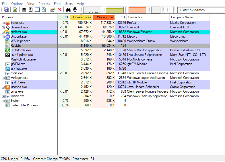Toggle the Show Lower Pane icon
This screenshot has height=162, width=225.
pyautogui.click(x=37, y=10)
